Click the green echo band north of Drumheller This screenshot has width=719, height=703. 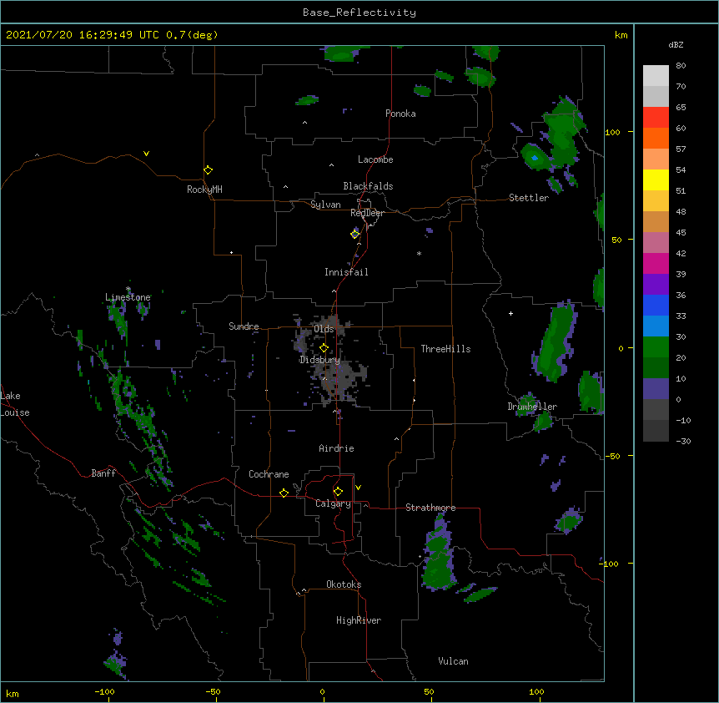556,341
